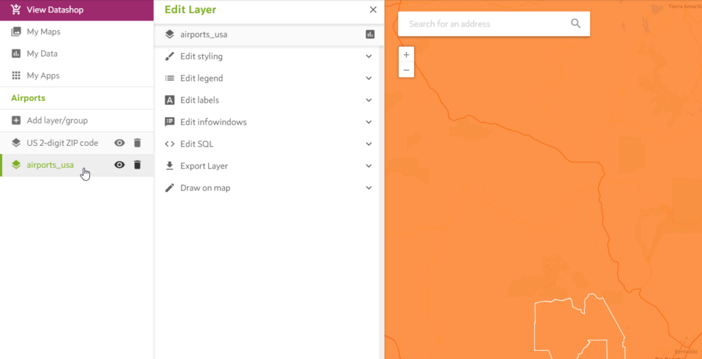Open the Draw on map section
Screen dimensions: 702x359
269,188
